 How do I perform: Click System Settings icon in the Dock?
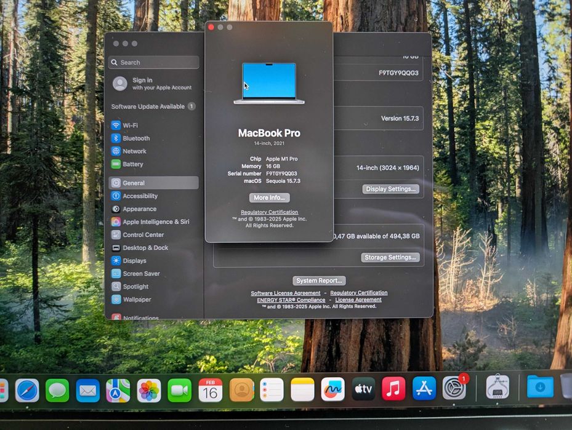coord(454,388)
